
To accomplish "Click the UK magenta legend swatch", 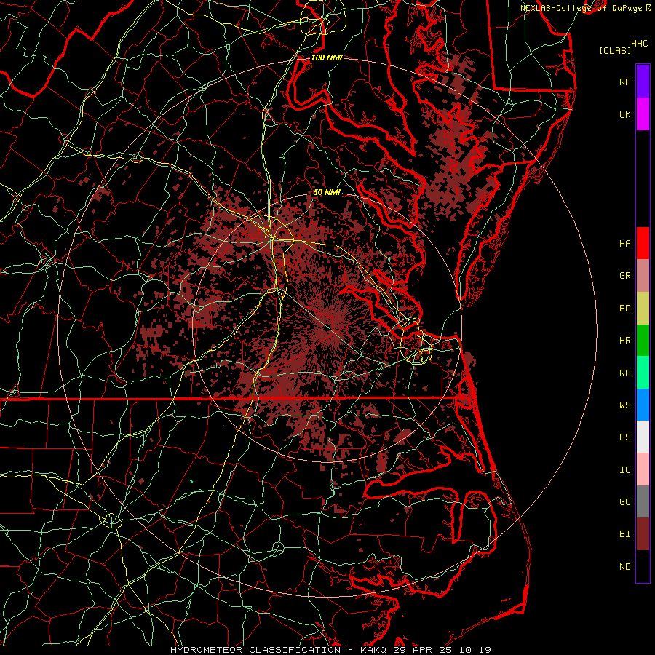I will coord(643,114).
